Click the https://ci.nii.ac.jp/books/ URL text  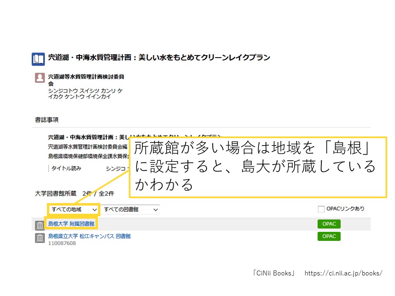[343, 273]
